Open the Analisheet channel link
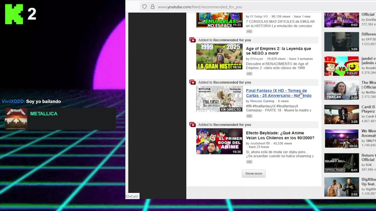376x211 pixels. coord(258,143)
